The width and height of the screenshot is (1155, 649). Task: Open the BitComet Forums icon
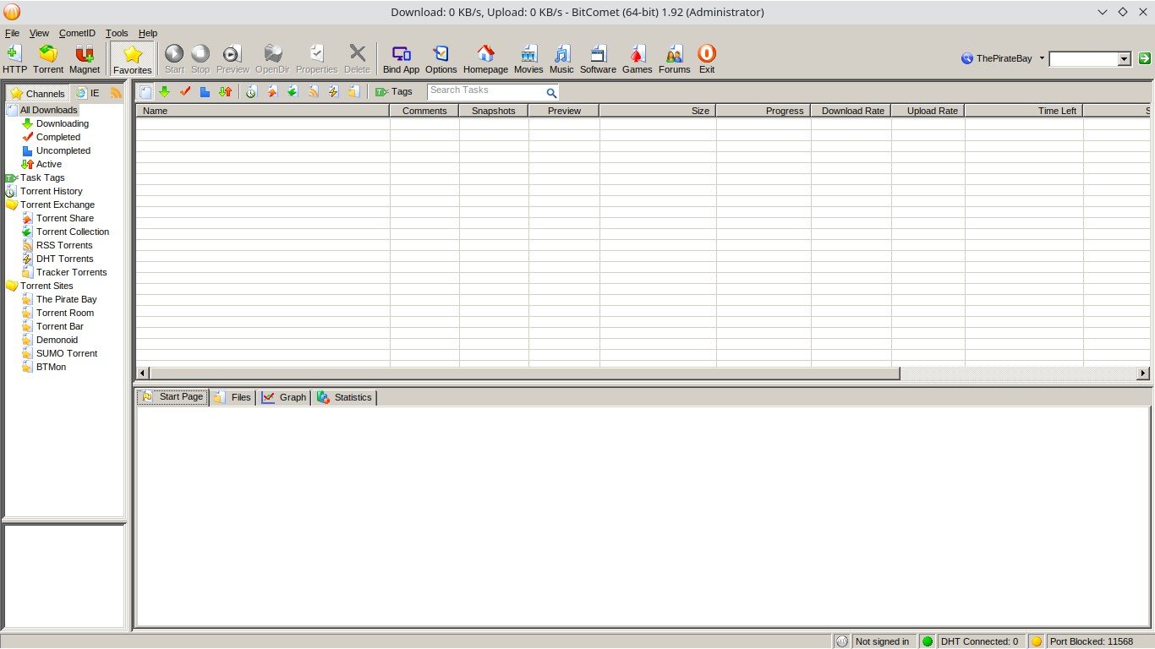674,57
